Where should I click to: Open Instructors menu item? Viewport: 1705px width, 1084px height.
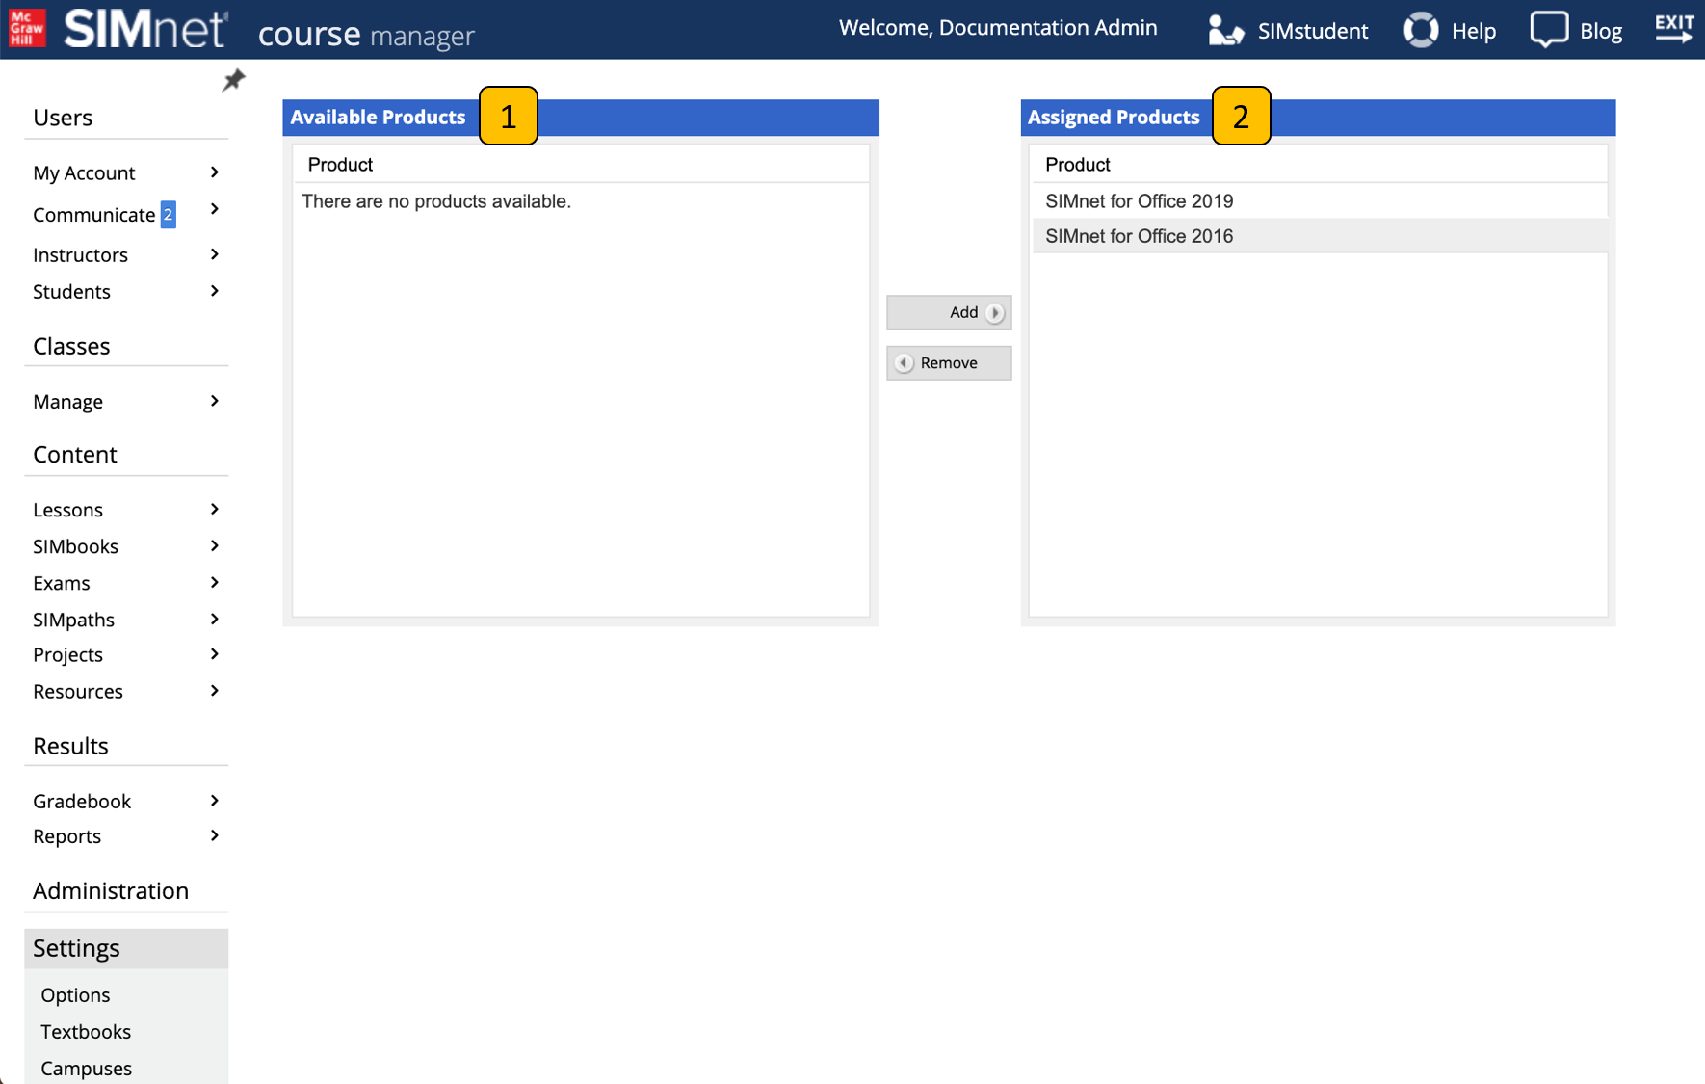(80, 255)
